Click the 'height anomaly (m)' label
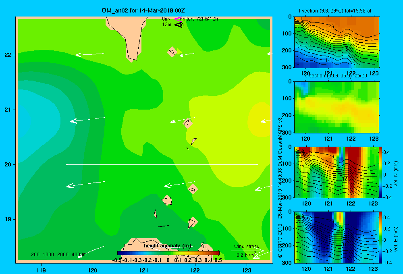403x274 pixels. [168, 246]
